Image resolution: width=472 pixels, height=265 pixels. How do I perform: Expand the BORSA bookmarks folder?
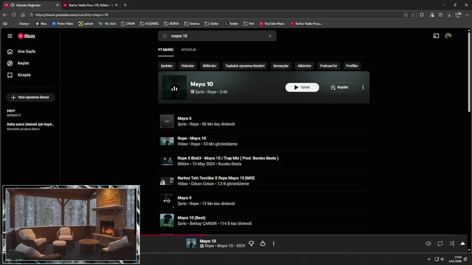[171, 24]
